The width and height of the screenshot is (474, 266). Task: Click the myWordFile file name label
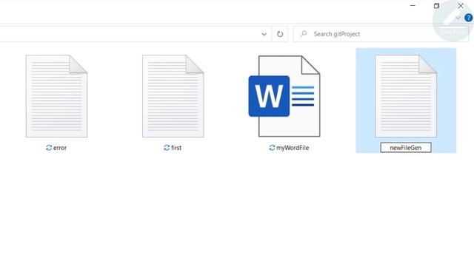pos(293,148)
